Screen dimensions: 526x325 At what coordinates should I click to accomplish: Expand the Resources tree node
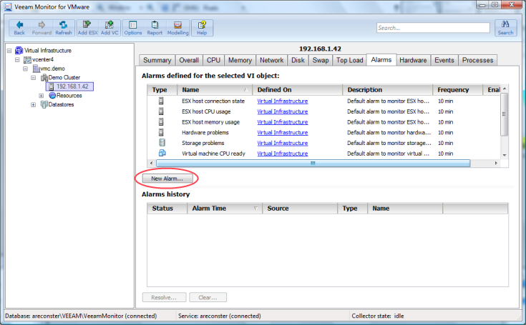pos(42,95)
